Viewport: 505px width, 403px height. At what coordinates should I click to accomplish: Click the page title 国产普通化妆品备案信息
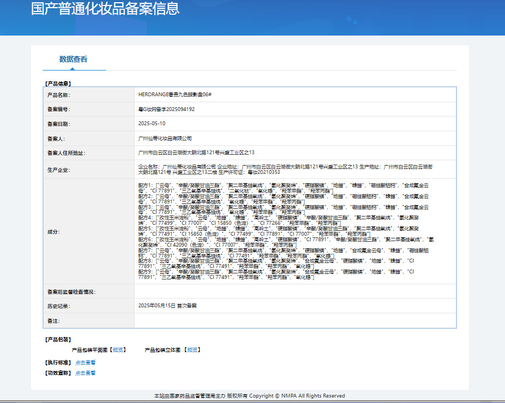click(x=105, y=8)
